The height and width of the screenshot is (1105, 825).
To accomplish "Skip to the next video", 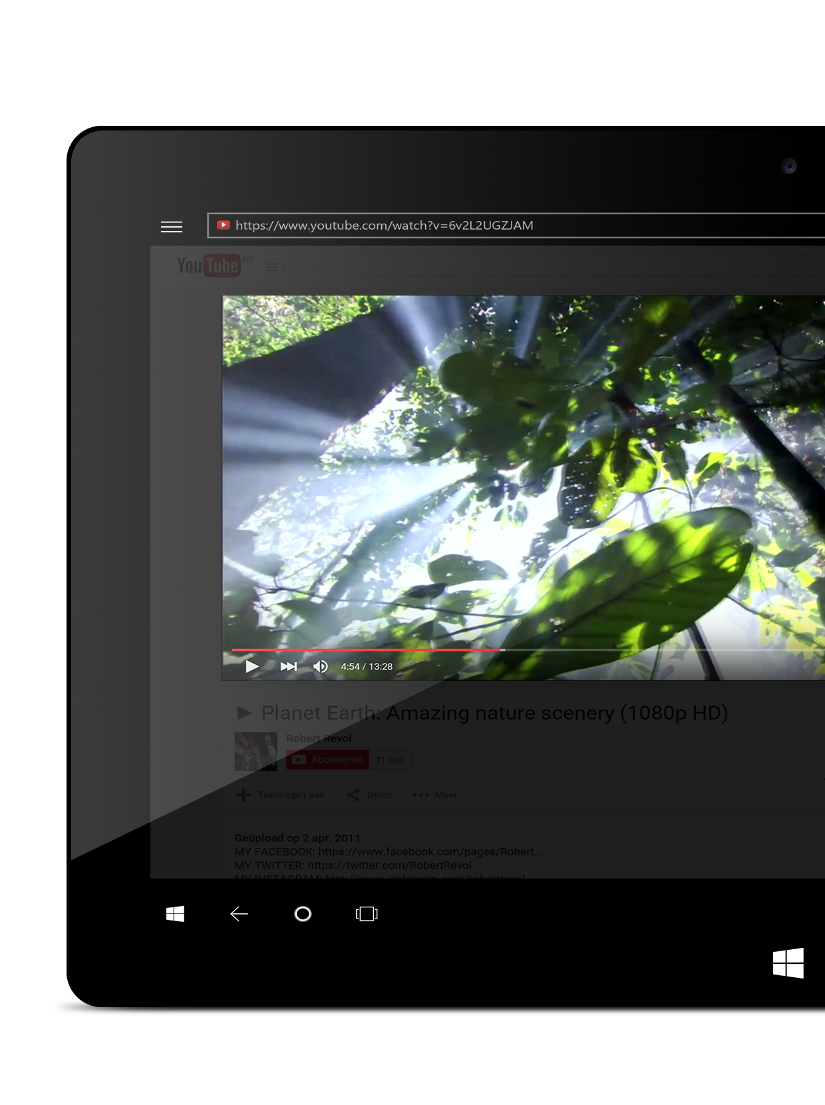I will [x=289, y=666].
